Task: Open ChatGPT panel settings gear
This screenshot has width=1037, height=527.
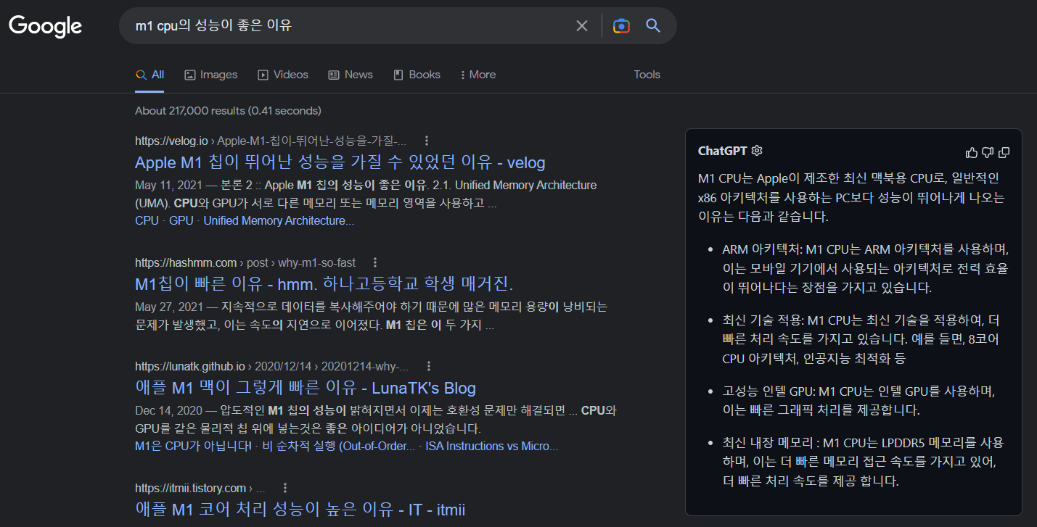Action: (757, 151)
